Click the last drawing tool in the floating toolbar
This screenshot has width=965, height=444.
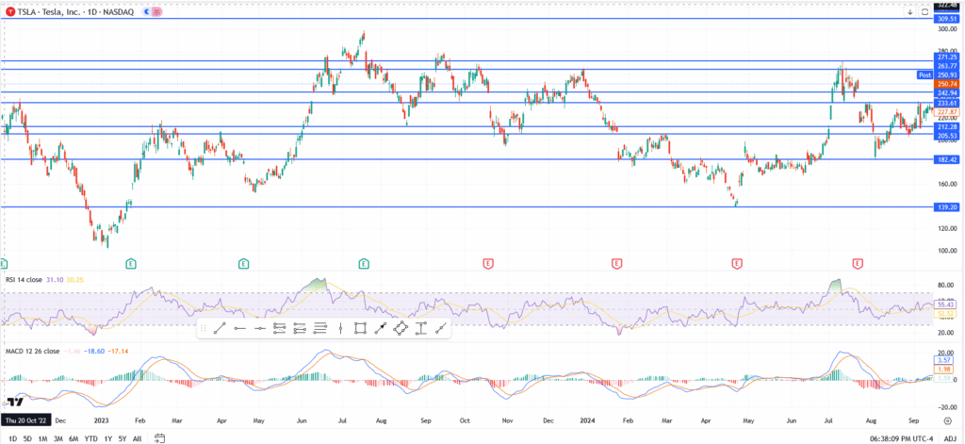click(x=440, y=328)
